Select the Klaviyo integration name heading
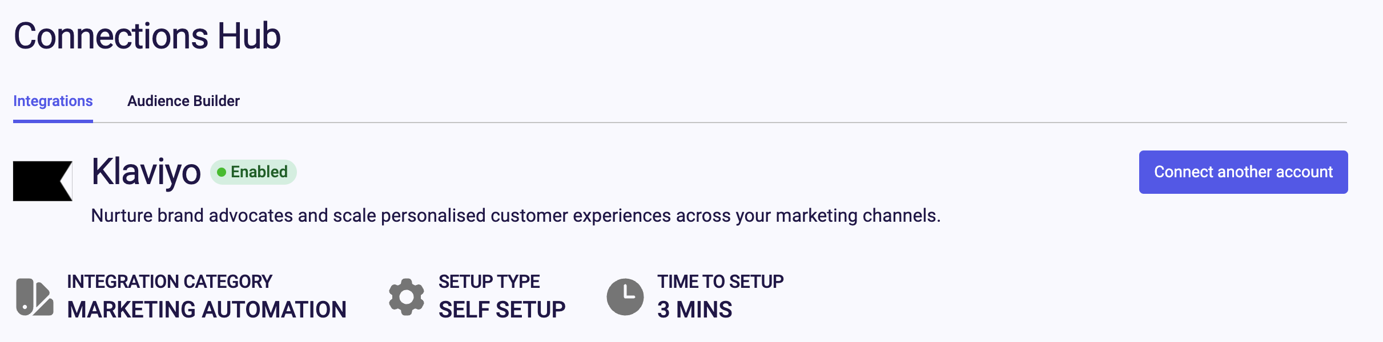The height and width of the screenshot is (342, 1383). coord(146,172)
